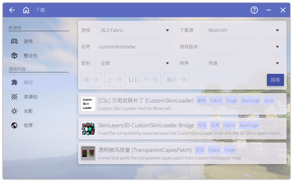Minimize the launcher window
This screenshot has width=293, height=182.
[x=269, y=10]
